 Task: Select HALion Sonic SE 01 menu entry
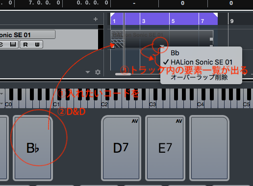[x=202, y=62]
